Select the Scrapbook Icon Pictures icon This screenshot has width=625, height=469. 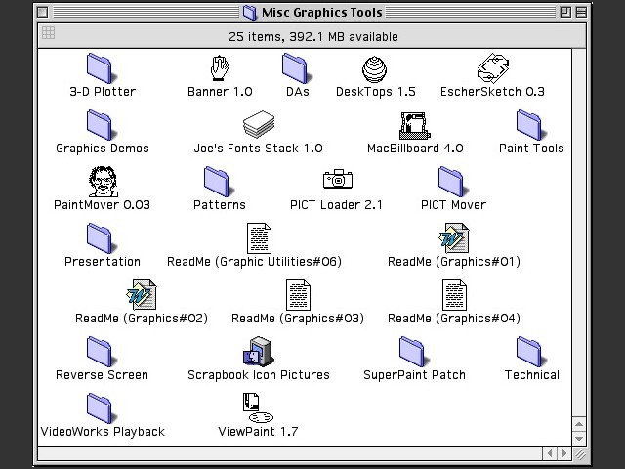(x=259, y=352)
